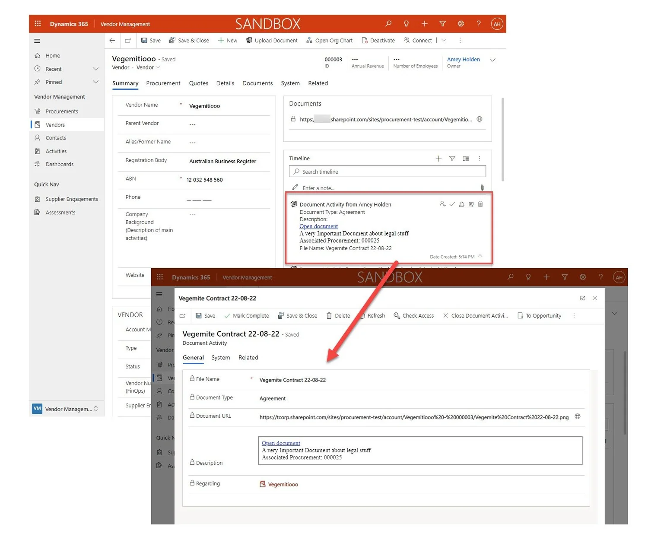Click the attach paperclip icon beside the note field

[x=482, y=187]
